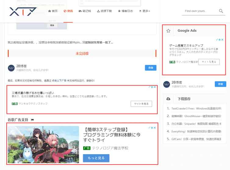Viewport: 230px width, 170px height.
Task: Open the Snipaste download link
Action: (196, 124)
